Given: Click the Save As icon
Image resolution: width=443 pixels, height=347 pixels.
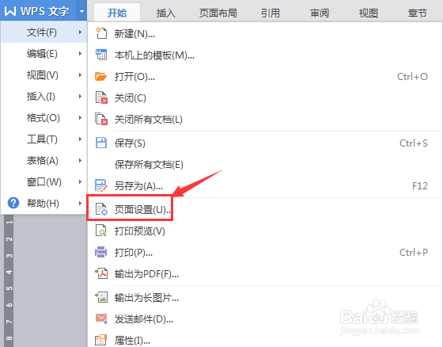Looking at the screenshot, I should [101, 185].
